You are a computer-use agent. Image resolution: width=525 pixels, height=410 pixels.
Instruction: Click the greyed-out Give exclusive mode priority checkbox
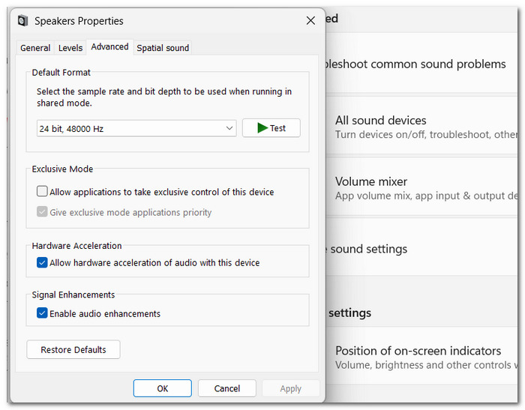tap(42, 212)
